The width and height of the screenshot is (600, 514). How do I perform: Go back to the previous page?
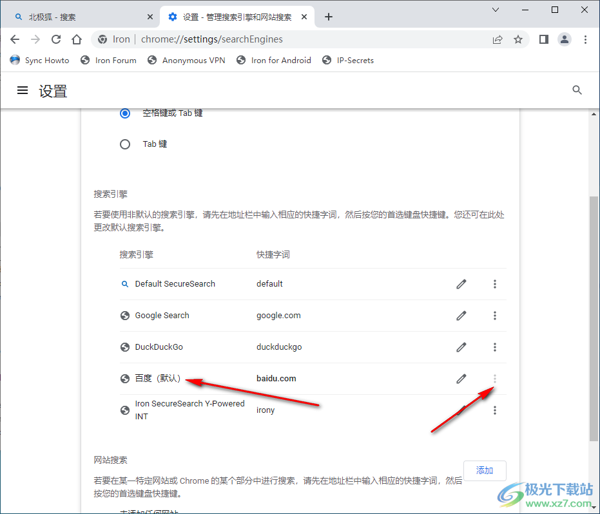[15, 39]
